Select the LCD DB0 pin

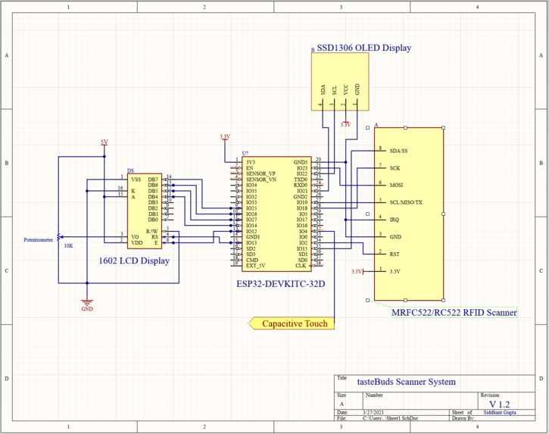pyautogui.click(x=153, y=220)
